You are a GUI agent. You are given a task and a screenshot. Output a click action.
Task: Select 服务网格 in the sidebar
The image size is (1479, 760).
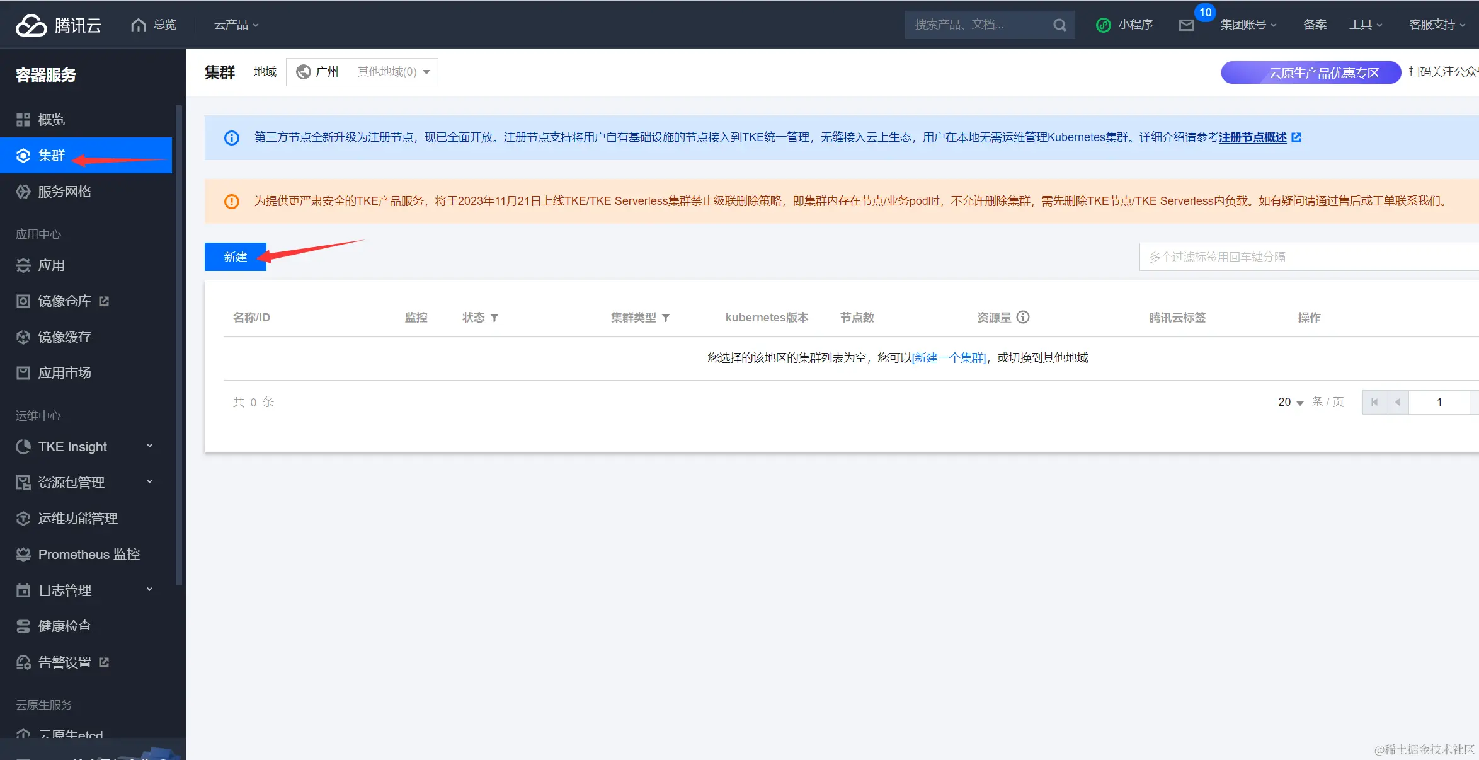tap(64, 192)
